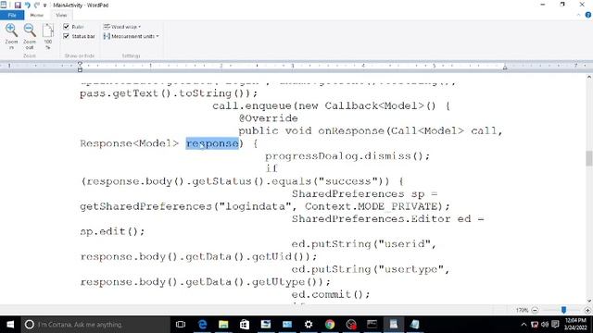Open File Explorer from the taskbar
This screenshot has width=593, height=333.
[x=223, y=325]
